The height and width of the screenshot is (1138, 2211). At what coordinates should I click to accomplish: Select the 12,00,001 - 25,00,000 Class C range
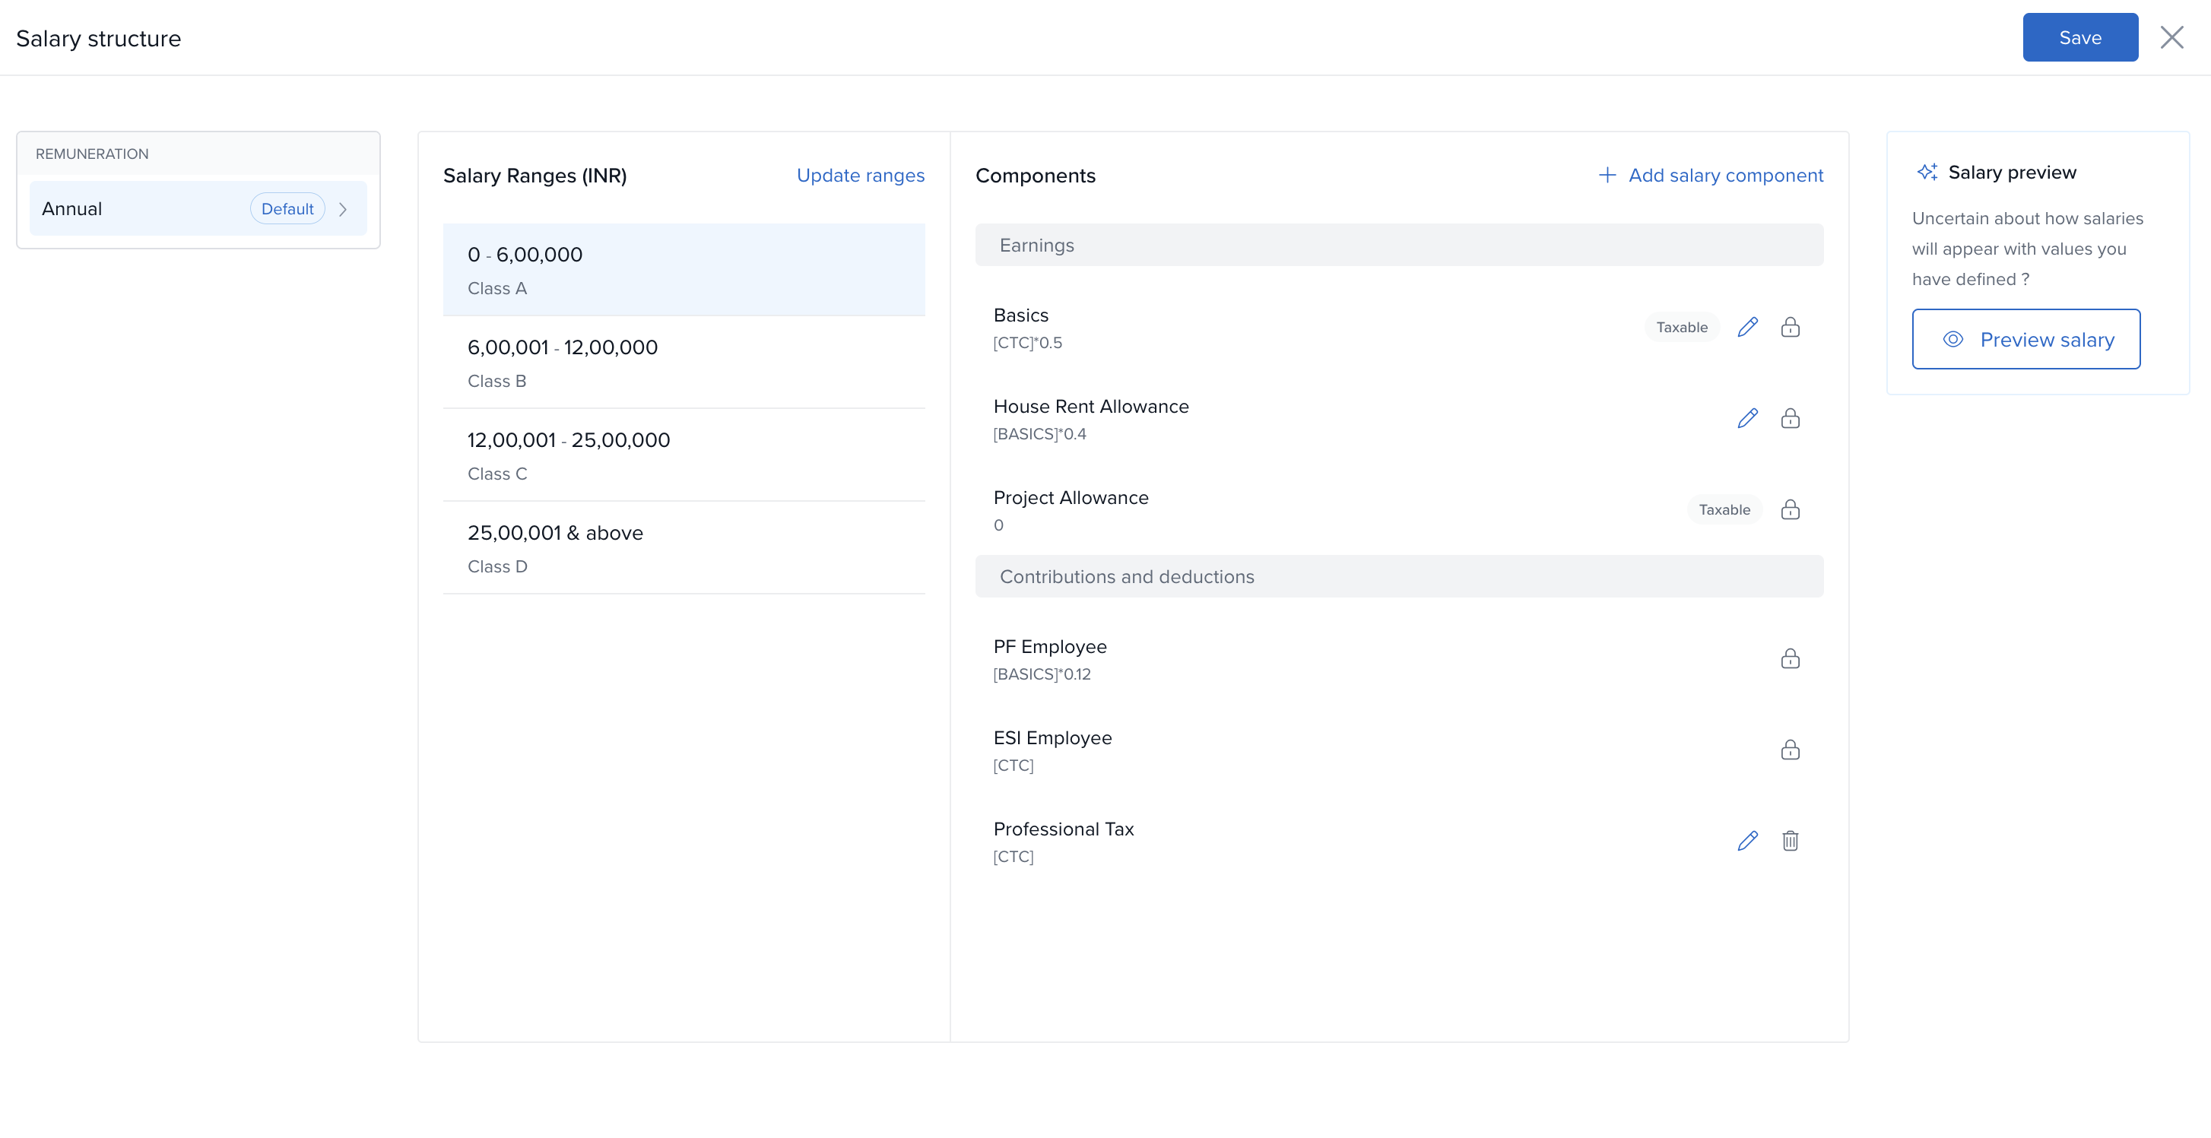coord(684,455)
